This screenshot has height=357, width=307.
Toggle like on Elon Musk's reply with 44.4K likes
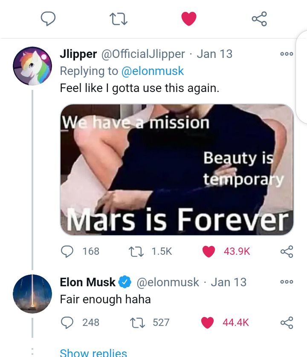(207, 322)
